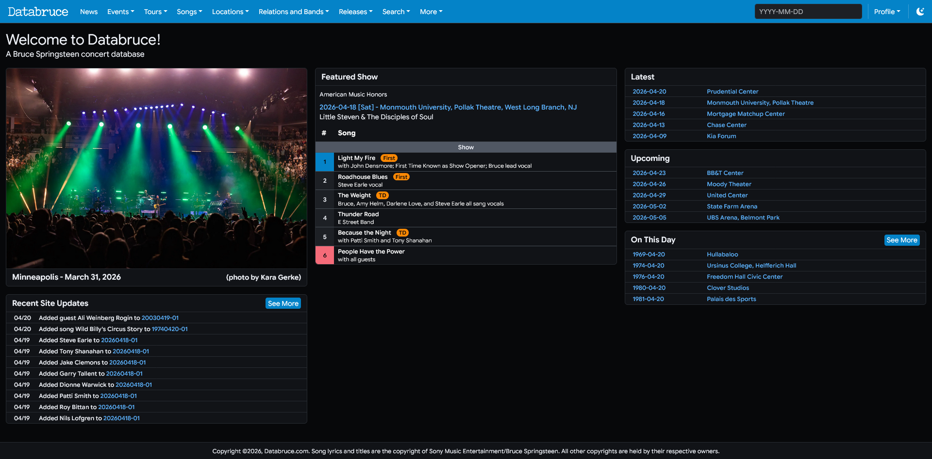
Task: Open the Minneapolis concert photo
Action: tap(156, 168)
